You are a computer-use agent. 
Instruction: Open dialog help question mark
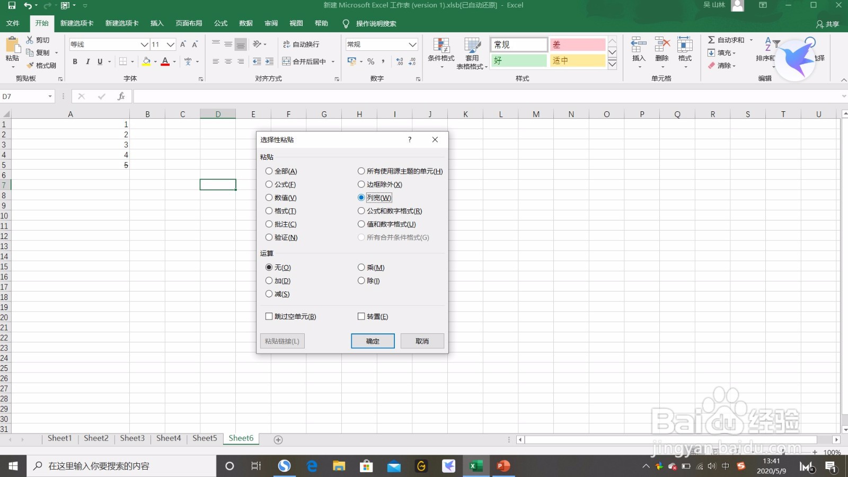[x=409, y=139]
